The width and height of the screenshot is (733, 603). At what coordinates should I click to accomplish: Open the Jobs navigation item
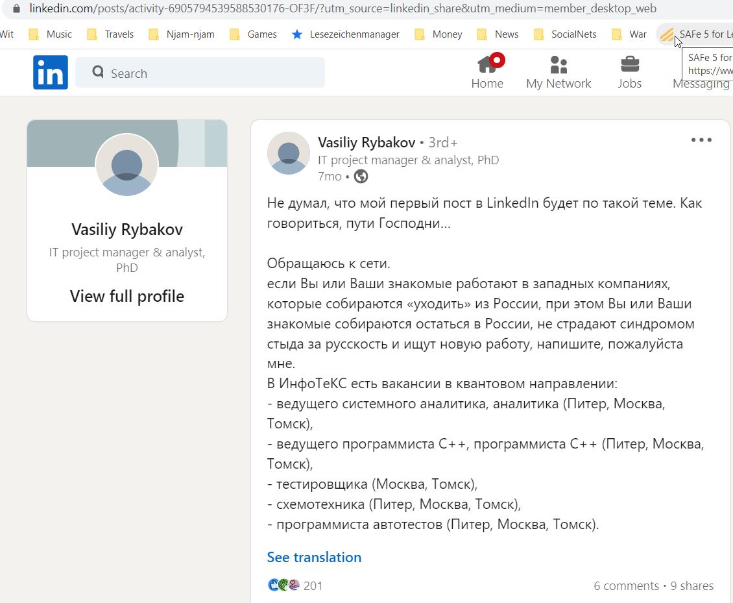pos(630,72)
